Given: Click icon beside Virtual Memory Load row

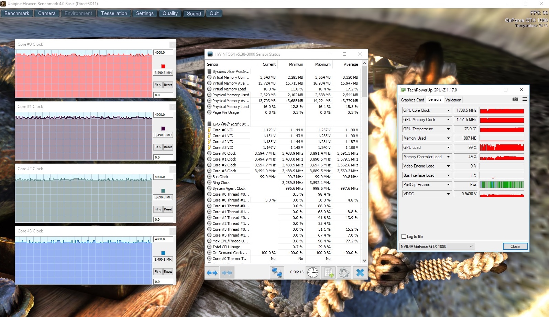Looking at the screenshot, I should (x=209, y=89).
